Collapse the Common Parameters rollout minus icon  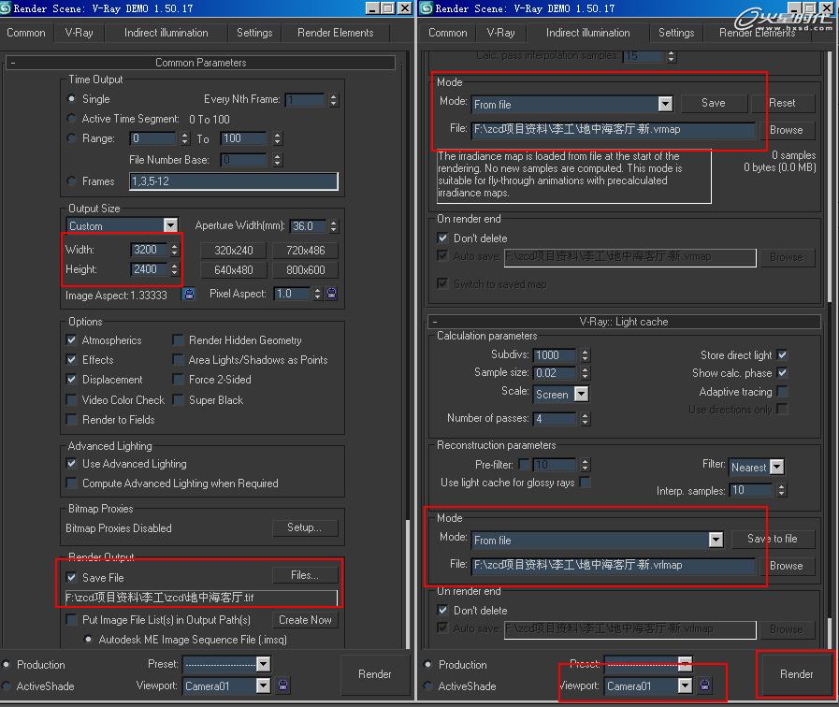[13, 63]
